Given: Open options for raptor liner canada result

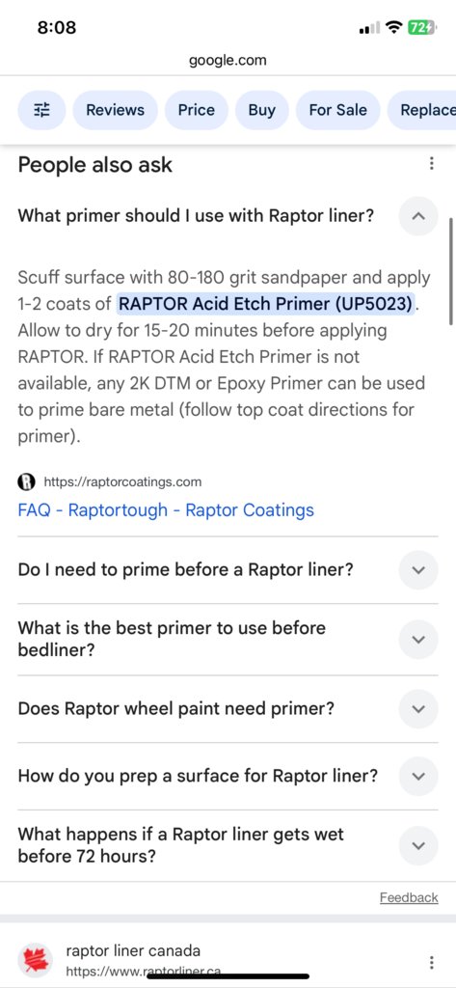Looking at the screenshot, I should (x=432, y=962).
